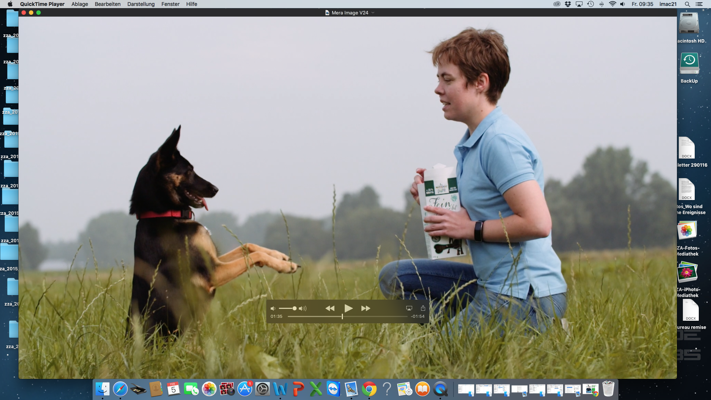Adjust the volume slider knob
This screenshot has width=711, height=400.
(x=294, y=308)
